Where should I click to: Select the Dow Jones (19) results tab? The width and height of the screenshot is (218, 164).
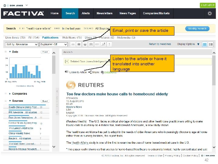coord(15,38)
